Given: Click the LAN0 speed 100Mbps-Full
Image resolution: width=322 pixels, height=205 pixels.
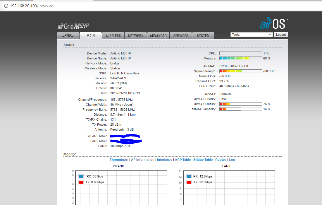Looking at the screenshot, I should [x=120, y=146].
